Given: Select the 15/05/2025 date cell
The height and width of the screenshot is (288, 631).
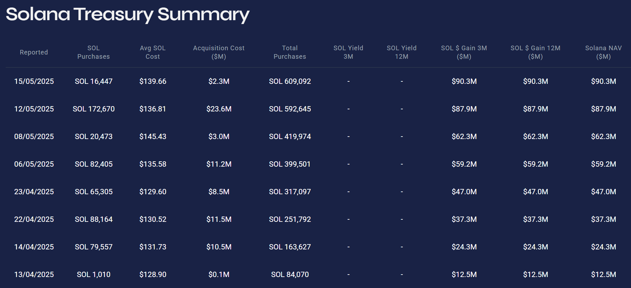Looking at the screenshot, I should coord(34,81).
